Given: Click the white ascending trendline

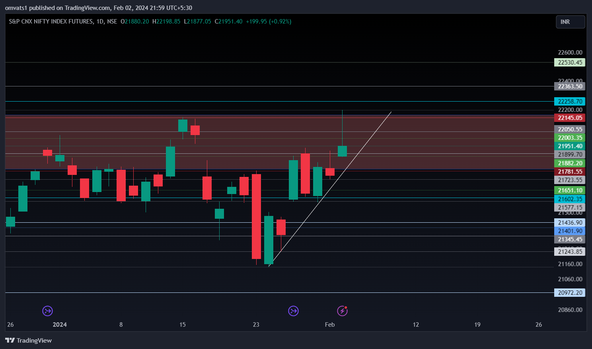Looking at the screenshot, I should click(330, 189).
